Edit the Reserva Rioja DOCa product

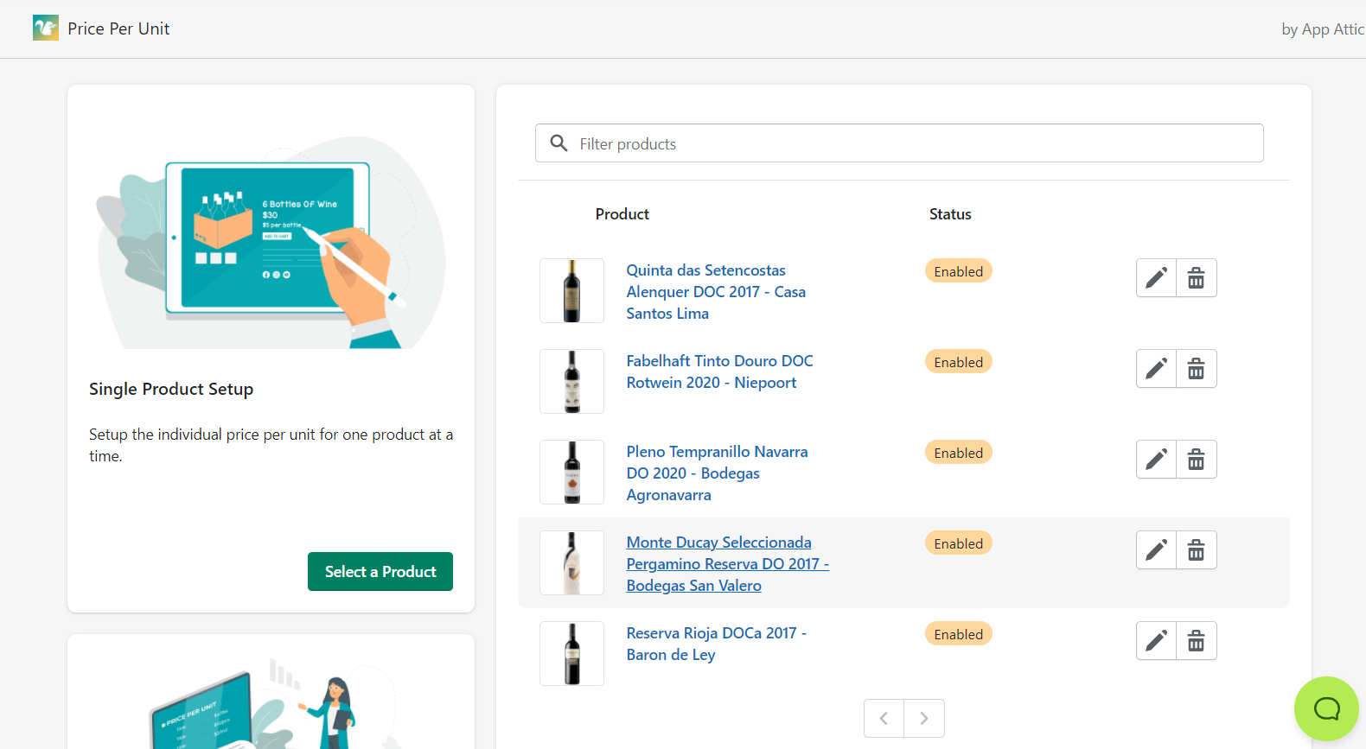1156,641
